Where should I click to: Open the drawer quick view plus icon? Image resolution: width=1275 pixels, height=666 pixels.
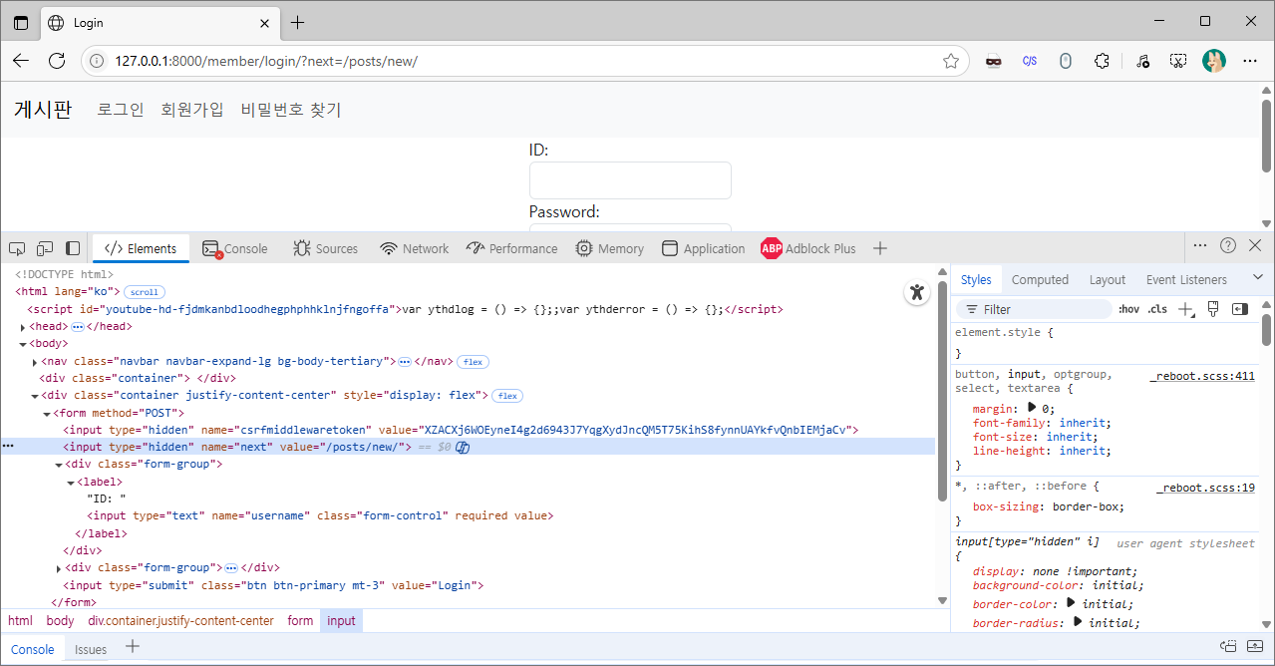(133, 648)
